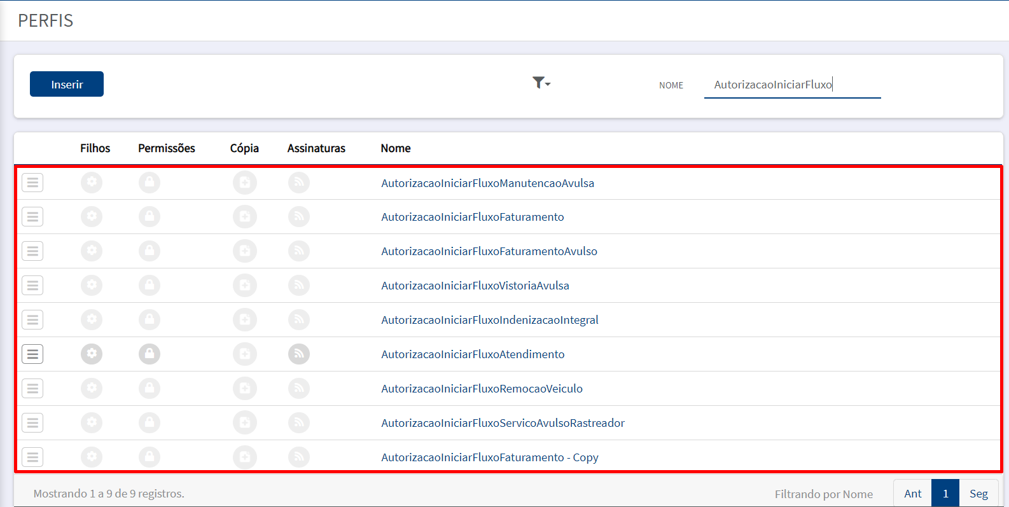
Task: Open the hamburger menu icon for FluxoAtendimento row
Action: tap(32, 354)
